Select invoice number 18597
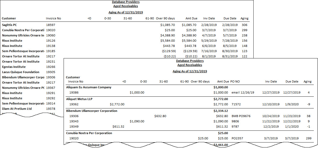Image resolution: width=318 pixels, height=148 pixels. tap(50, 25)
